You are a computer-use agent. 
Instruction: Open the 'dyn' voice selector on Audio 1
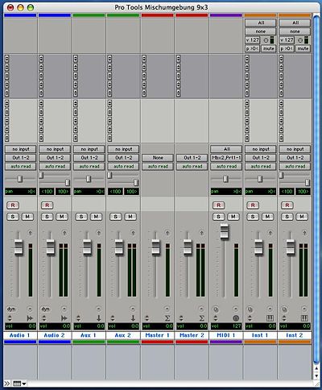tap(11, 309)
